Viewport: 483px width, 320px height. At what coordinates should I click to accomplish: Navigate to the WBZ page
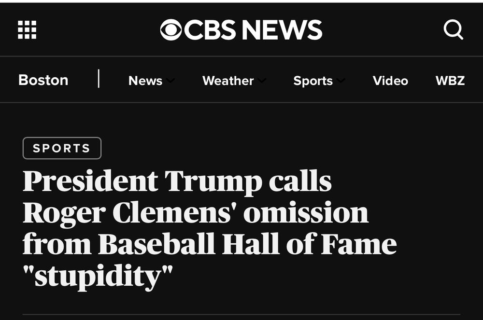point(449,81)
